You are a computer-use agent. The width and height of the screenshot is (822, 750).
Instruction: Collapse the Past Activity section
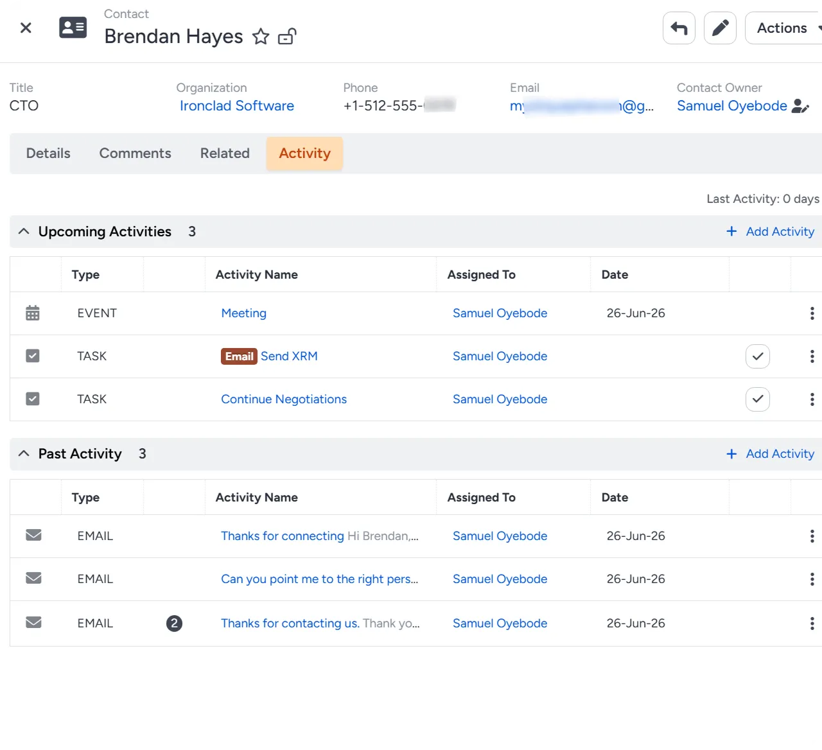(24, 453)
